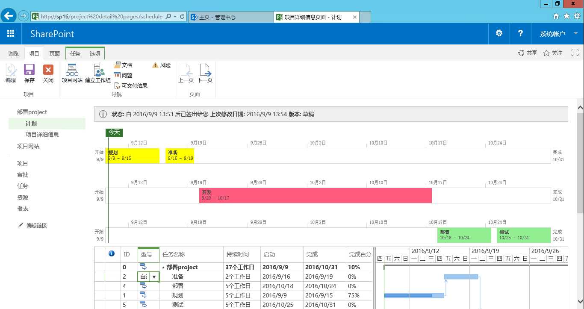Switch to the 项目 ribbon tab
Viewport: 584px width, 309px height.
[x=34, y=53]
